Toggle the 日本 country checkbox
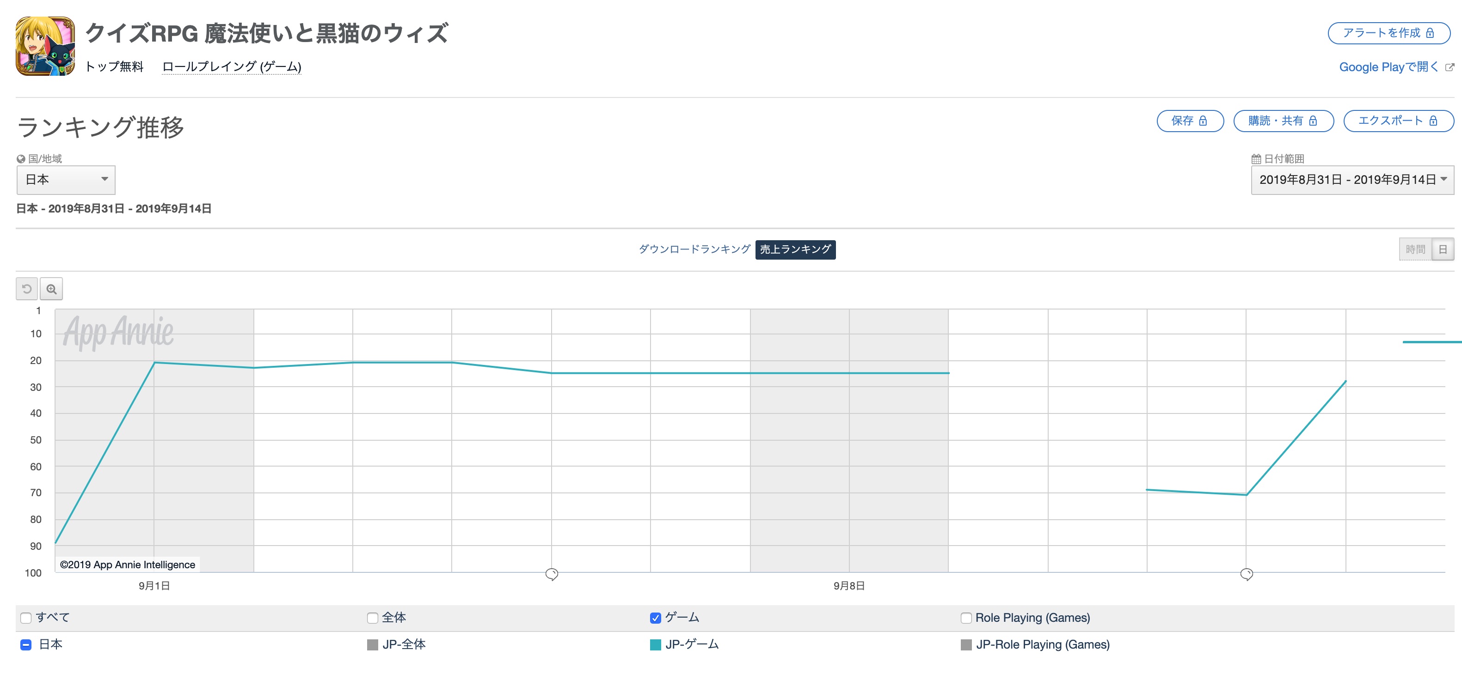 [25, 645]
